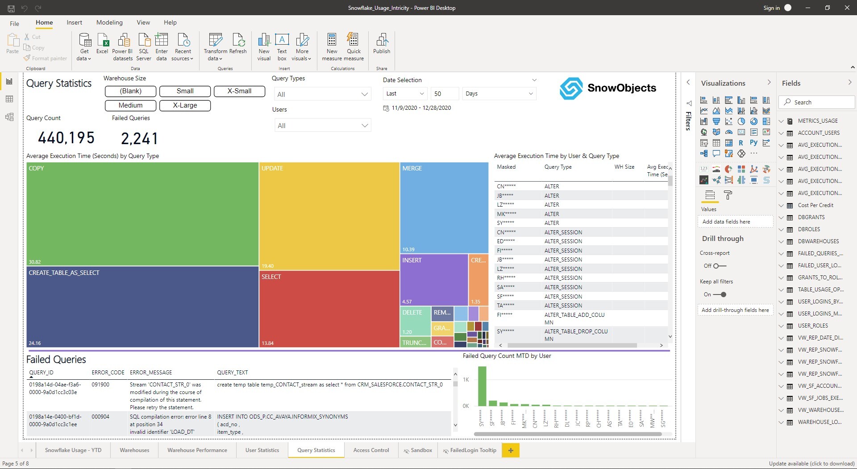Screen dimensions: 857x469
Task: Switch to Access Control page tab
Action: point(371,450)
